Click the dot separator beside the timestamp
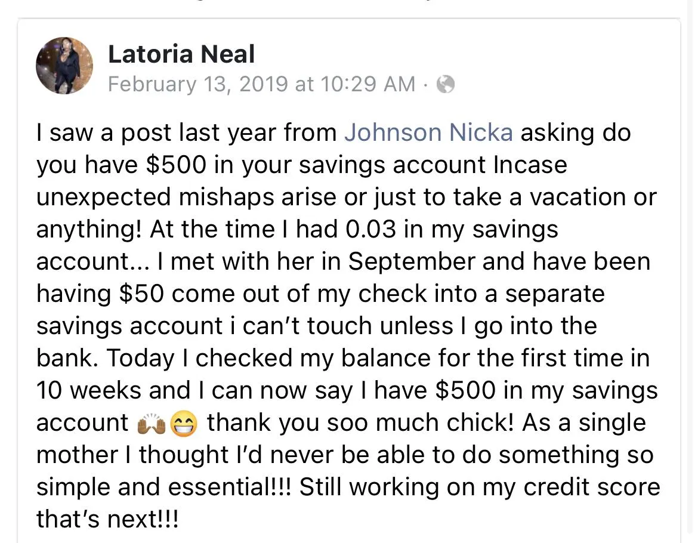Image resolution: width=698 pixels, height=543 pixels. point(425,85)
